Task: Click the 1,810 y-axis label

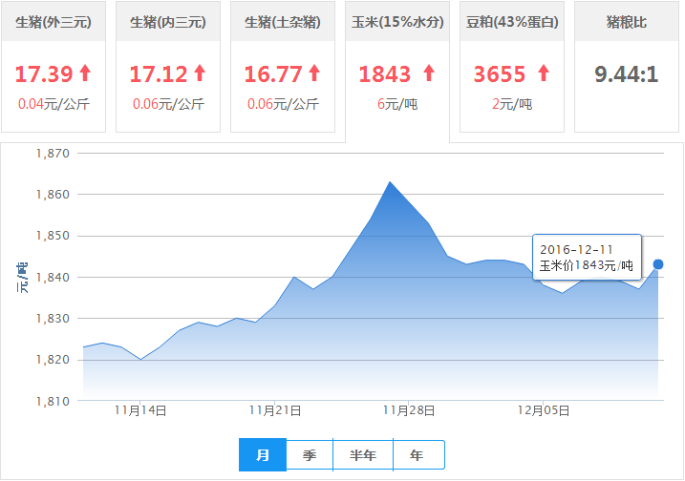Action: (x=53, y=401)
